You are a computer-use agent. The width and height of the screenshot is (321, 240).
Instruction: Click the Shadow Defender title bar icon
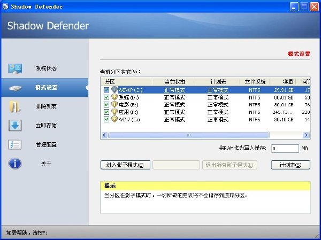click(5, 6)
